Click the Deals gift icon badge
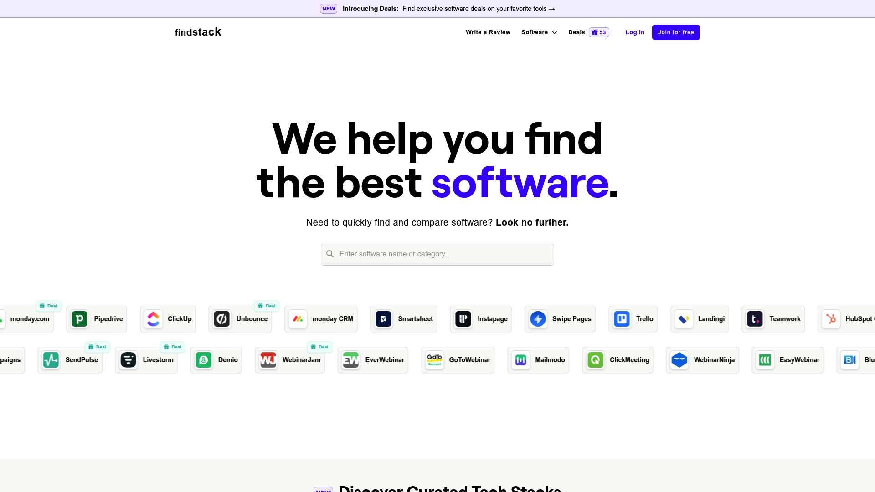This screenshot has width=875, height=492. point(598,32)
